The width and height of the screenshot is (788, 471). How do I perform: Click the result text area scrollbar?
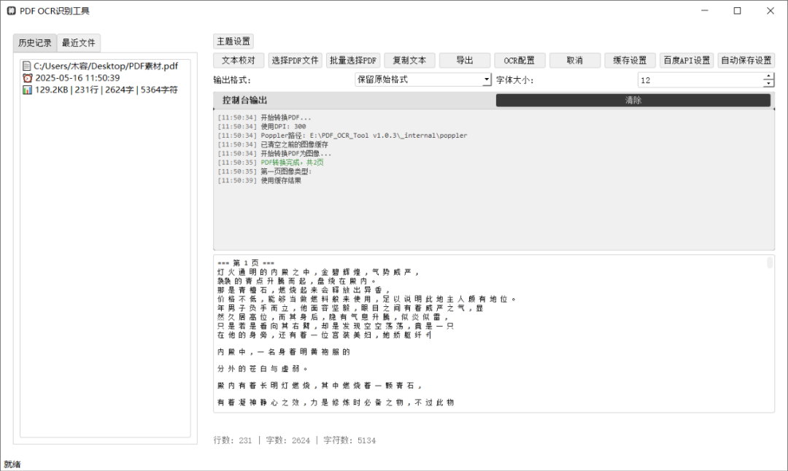click(770, 262)
